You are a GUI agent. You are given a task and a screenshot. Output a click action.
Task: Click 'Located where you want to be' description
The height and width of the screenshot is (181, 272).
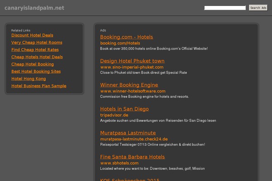click(152, 168)
